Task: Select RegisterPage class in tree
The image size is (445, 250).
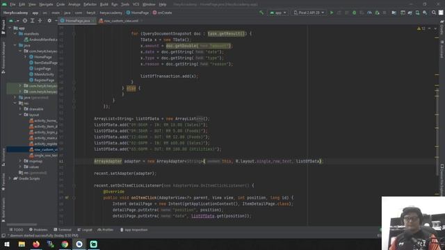Action: [42, 81]
